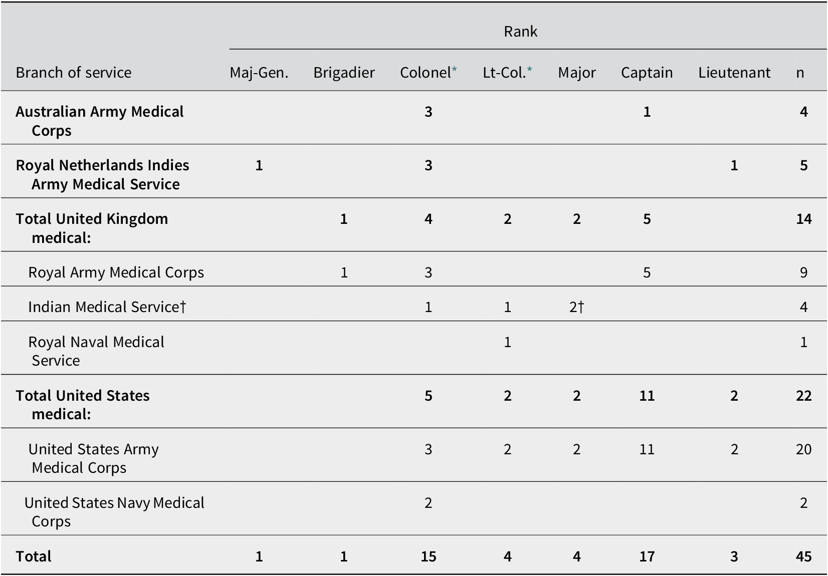Click the Captain column header
This screenshot has height=576, width=828.
point(647,73)
